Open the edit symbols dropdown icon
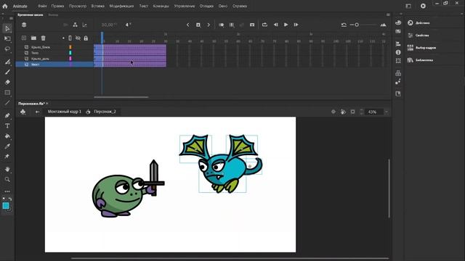 pos(23,112)
